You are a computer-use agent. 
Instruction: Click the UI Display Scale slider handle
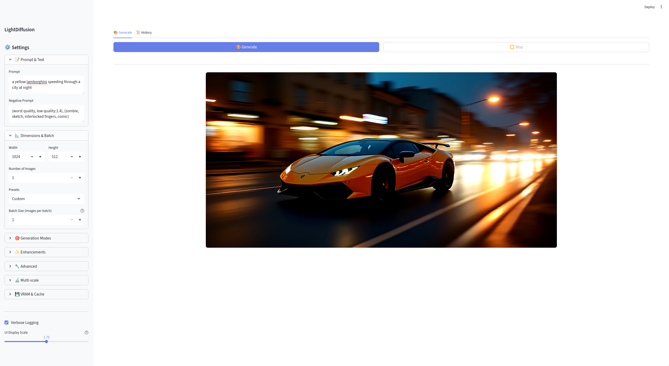click(46, 342)
